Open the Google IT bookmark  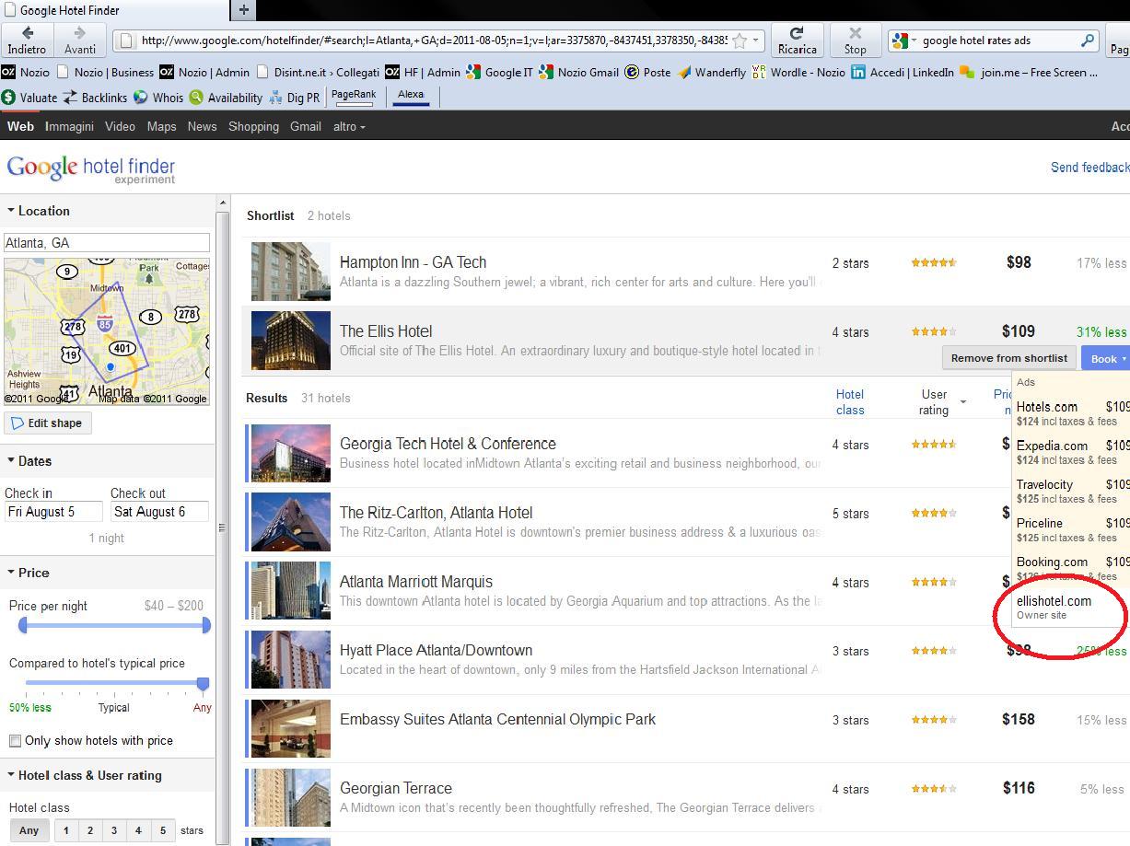coord(499,72)
